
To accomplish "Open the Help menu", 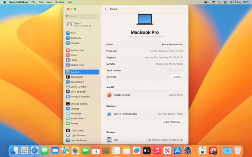I will pos(70,2).
